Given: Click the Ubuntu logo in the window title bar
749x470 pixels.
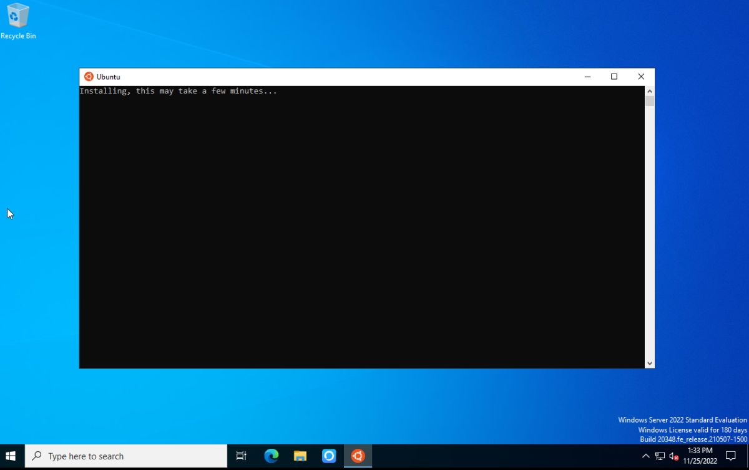Looking at the screenshot, I should (88, 76).
